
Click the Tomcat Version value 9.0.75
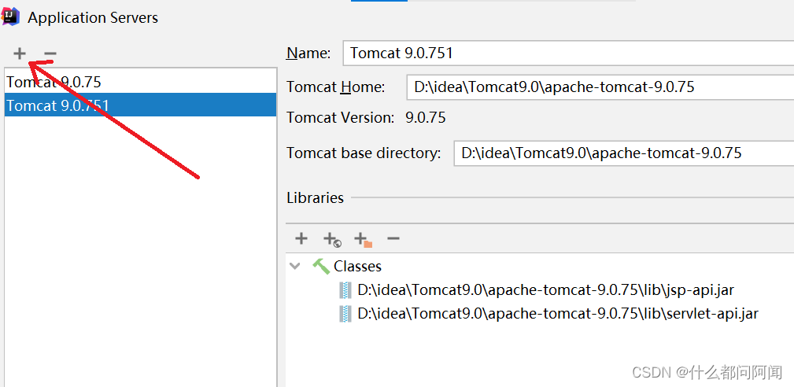(x=426, y=118)
